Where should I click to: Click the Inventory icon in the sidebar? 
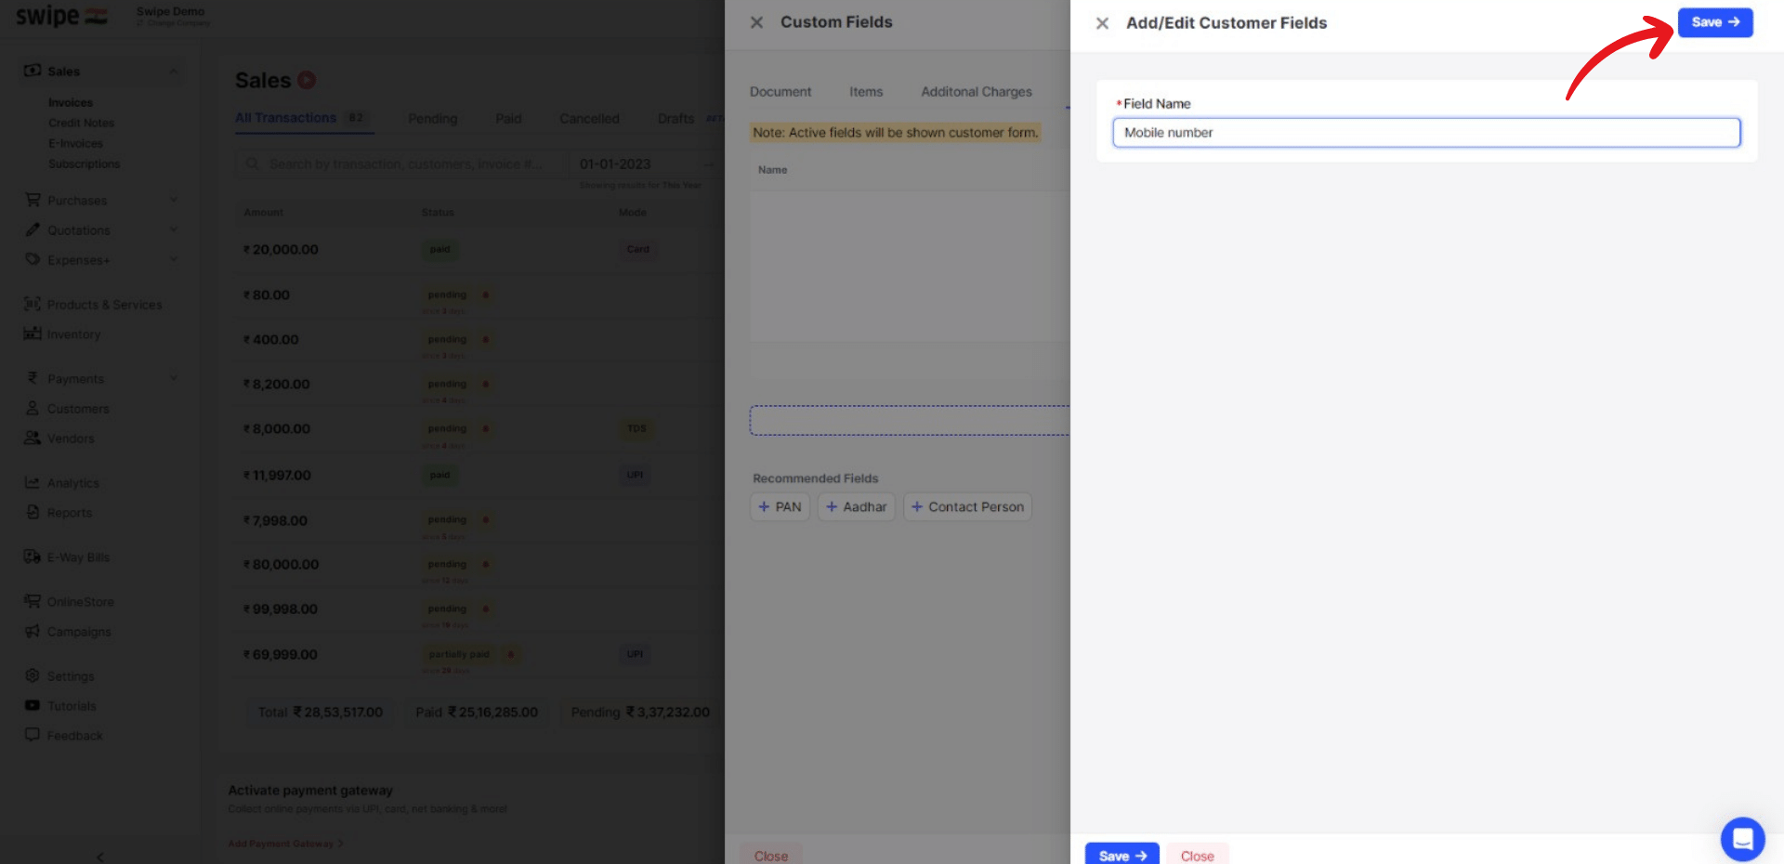point(33,334)
